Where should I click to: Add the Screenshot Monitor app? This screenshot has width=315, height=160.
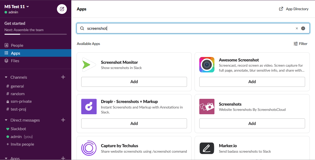tap(134, 82)
